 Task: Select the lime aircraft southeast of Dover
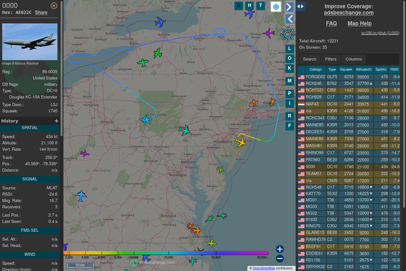[220, 170]
